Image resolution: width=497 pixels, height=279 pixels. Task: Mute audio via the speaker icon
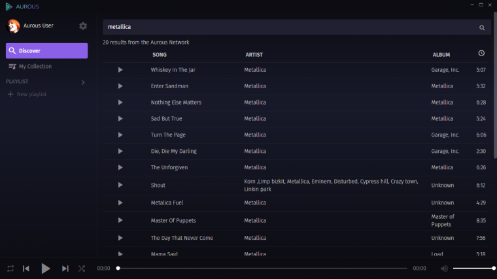[x=444, y=269]
